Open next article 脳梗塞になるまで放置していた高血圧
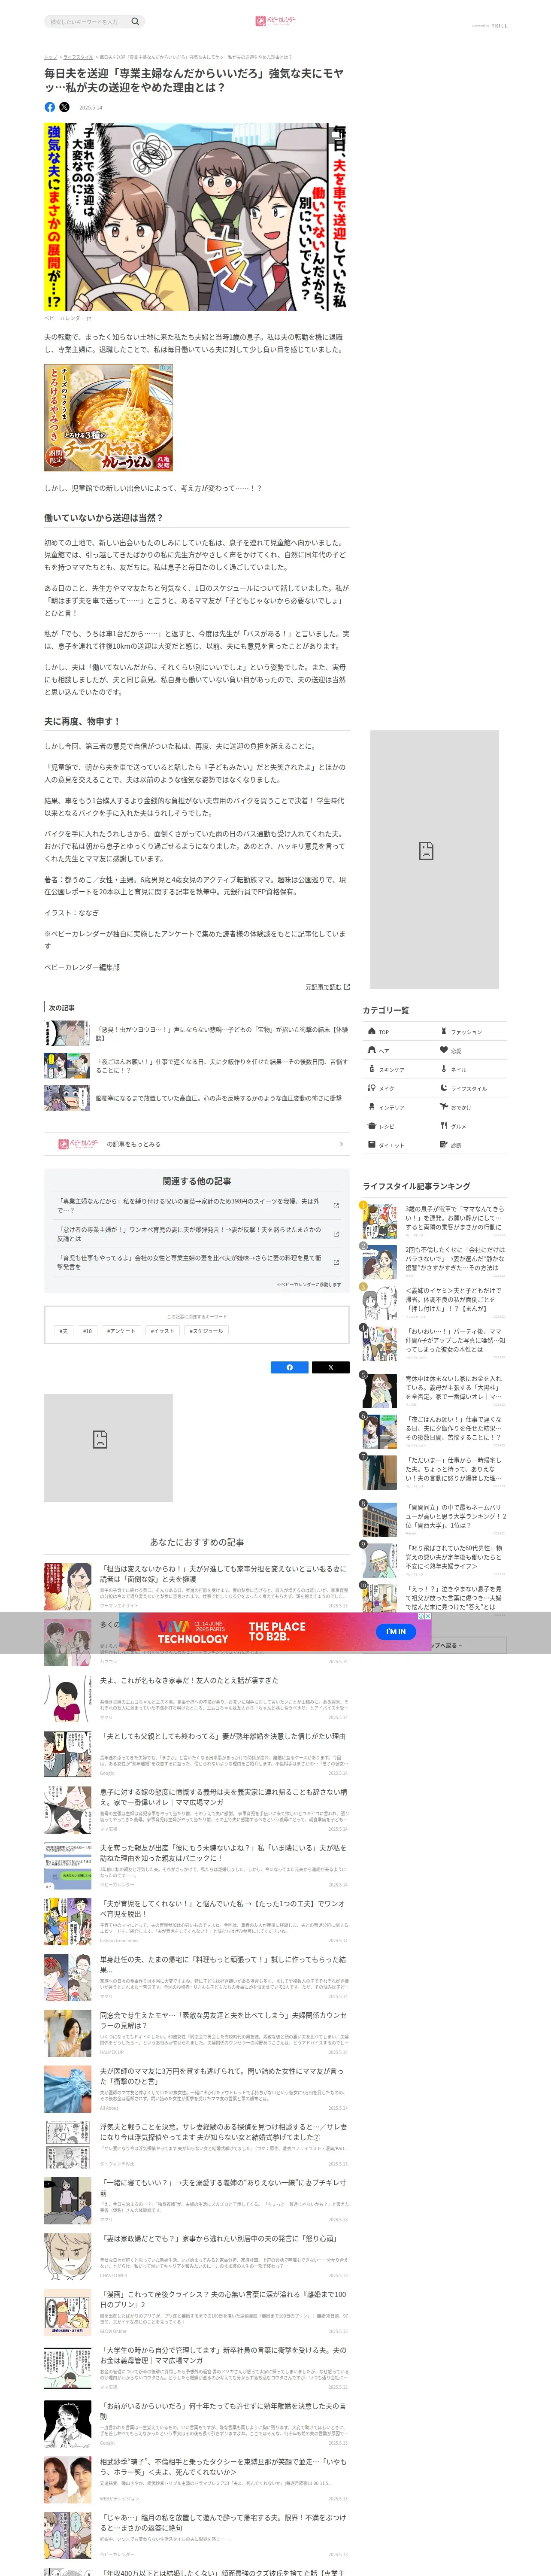Viewport: 551px width, 2576px height. click(x=196, y=1098)
